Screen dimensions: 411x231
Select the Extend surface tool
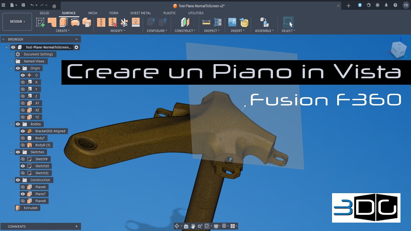(136, 22)
